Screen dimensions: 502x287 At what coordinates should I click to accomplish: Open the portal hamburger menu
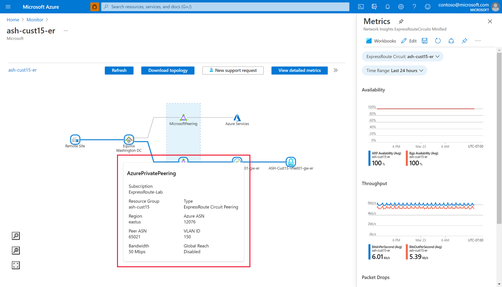(x=8, y=7)
